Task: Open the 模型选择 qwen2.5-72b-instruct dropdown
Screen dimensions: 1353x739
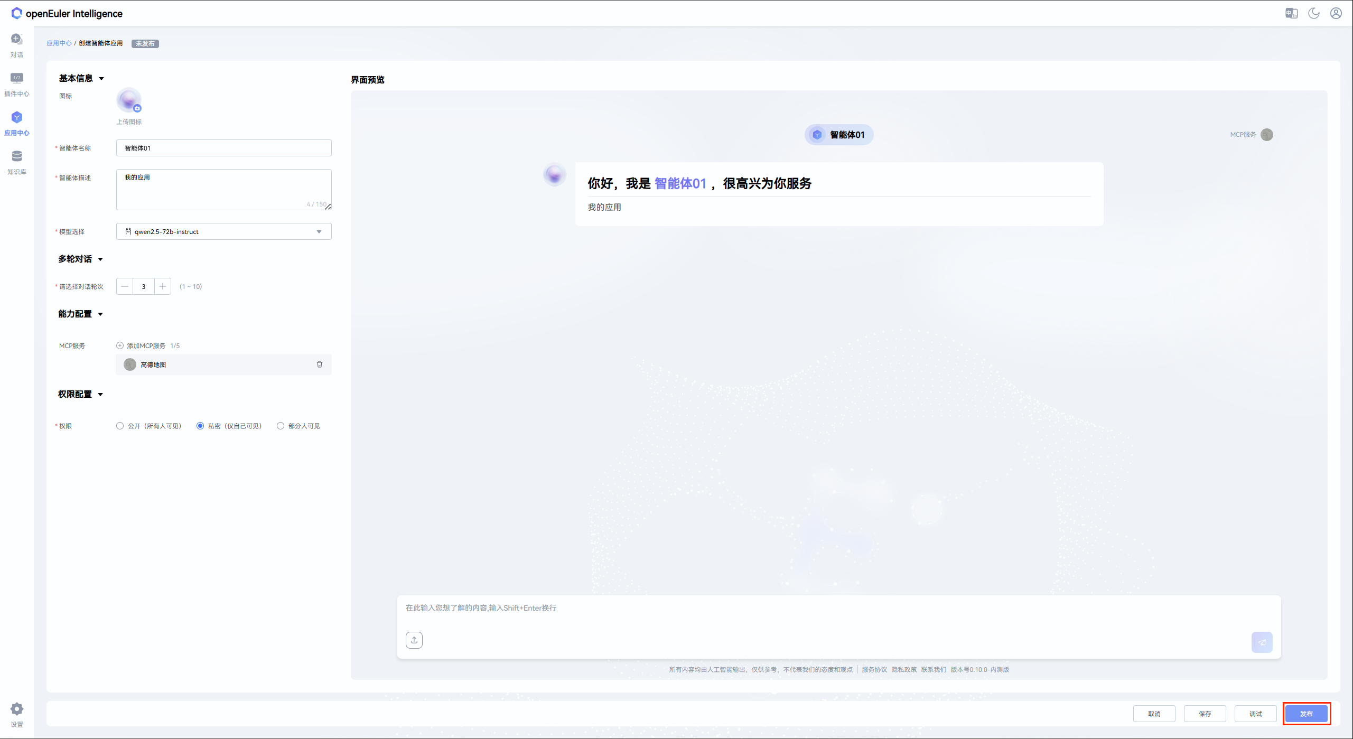Action: click(x=223, y=231)
